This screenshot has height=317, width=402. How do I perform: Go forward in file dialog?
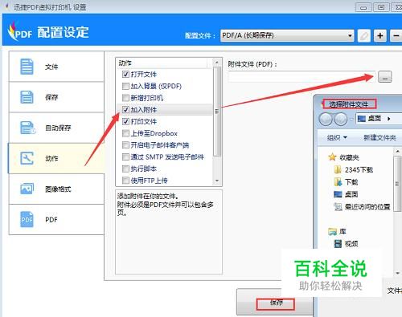341,119
